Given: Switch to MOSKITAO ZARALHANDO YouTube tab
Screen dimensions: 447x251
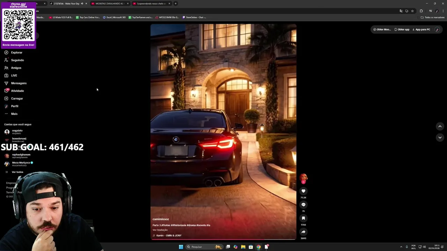Looking at the screenshot, I should pyautogui.click(x=109, y=3).
